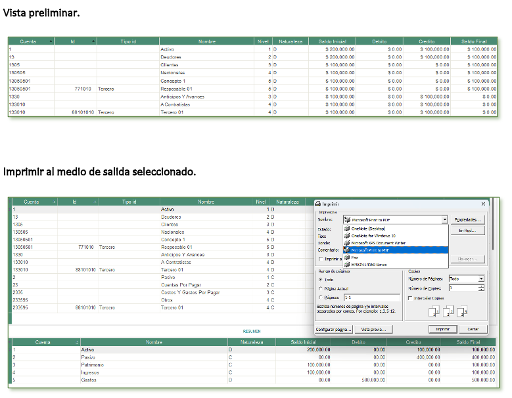
Task: Pick Microsoft XPS Document Writer printer
Action: click(377, 243)
